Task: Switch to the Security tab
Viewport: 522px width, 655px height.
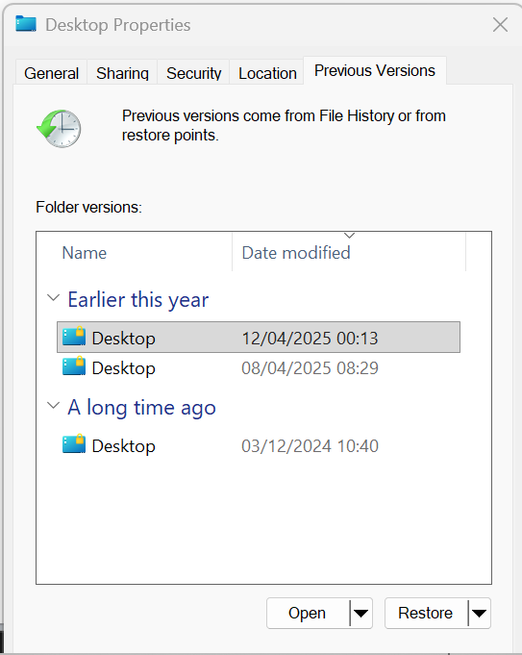Action: click(194, 73)
